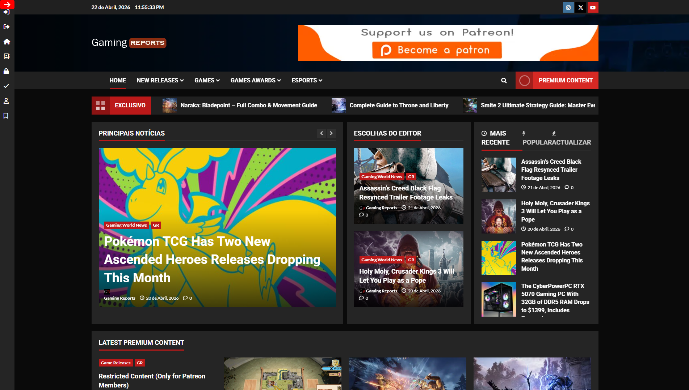Click the comment icon on the Assassin's Creed recent item

point(567,187)
